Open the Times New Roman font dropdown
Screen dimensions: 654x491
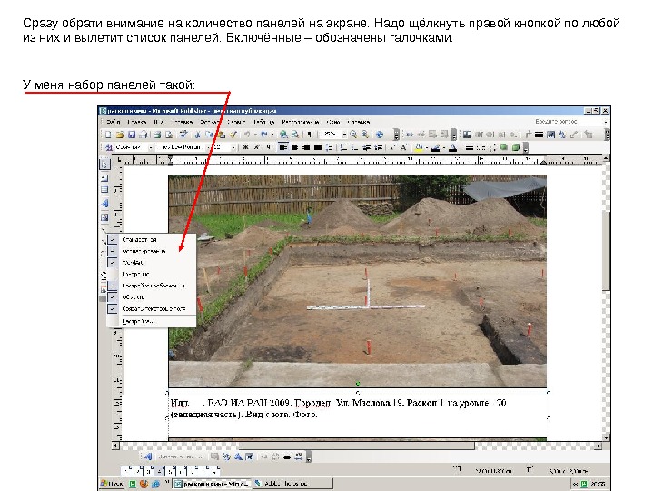(208, 147)
